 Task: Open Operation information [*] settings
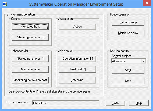[77, 59]
